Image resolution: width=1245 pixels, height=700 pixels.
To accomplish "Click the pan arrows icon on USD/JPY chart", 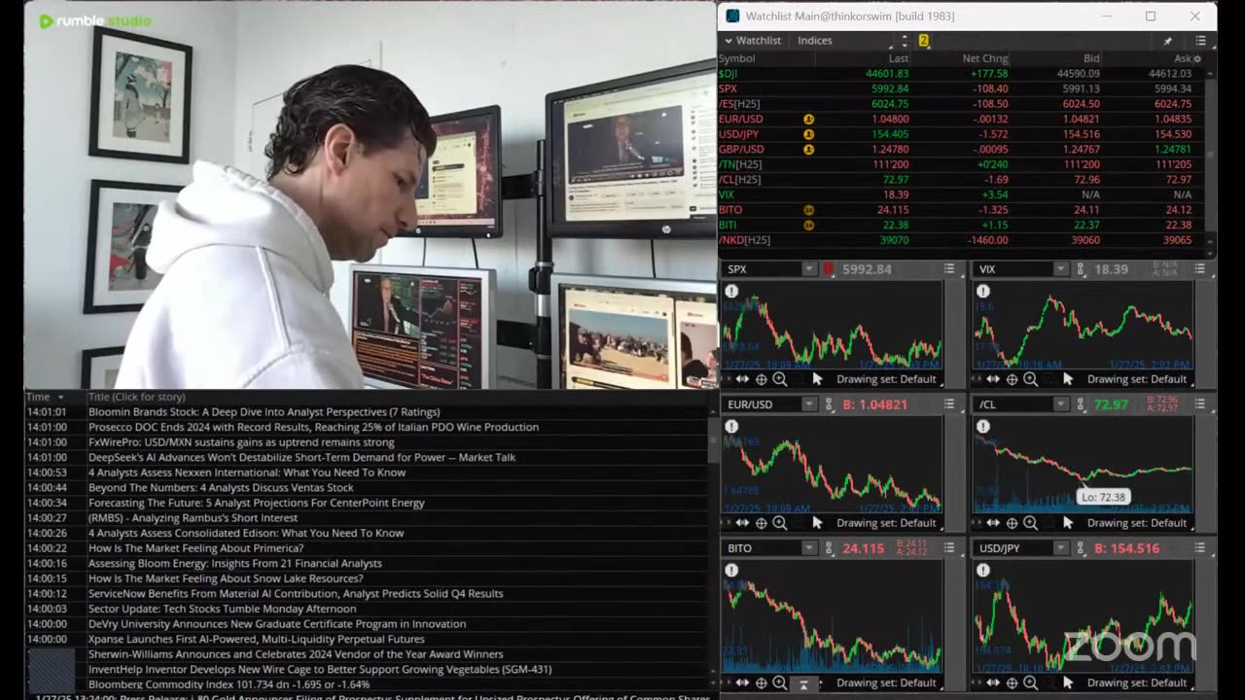I will tap(993, 682).
